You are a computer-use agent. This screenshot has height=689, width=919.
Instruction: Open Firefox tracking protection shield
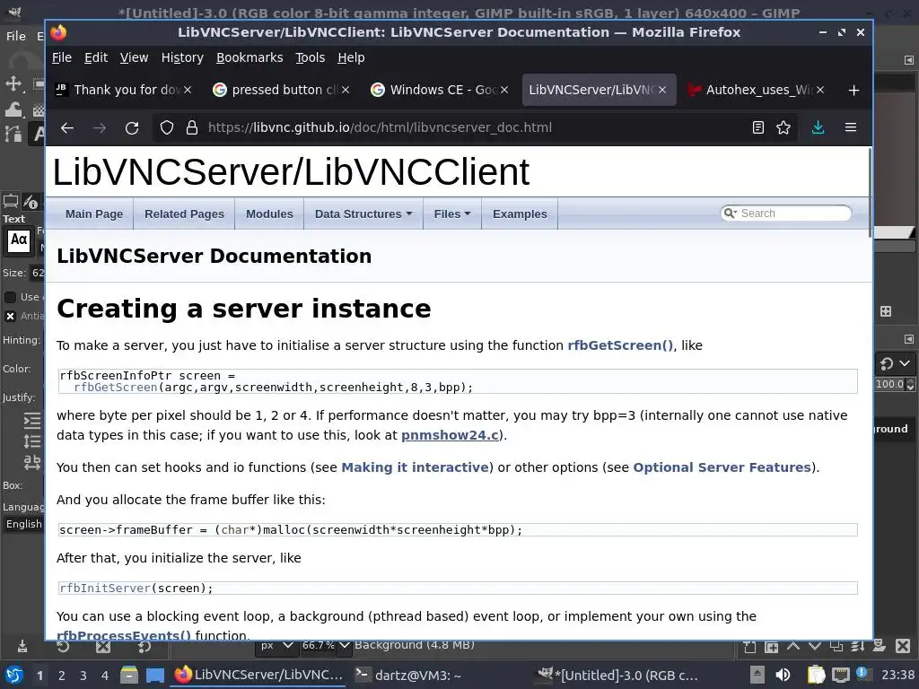tap(166, 127)
